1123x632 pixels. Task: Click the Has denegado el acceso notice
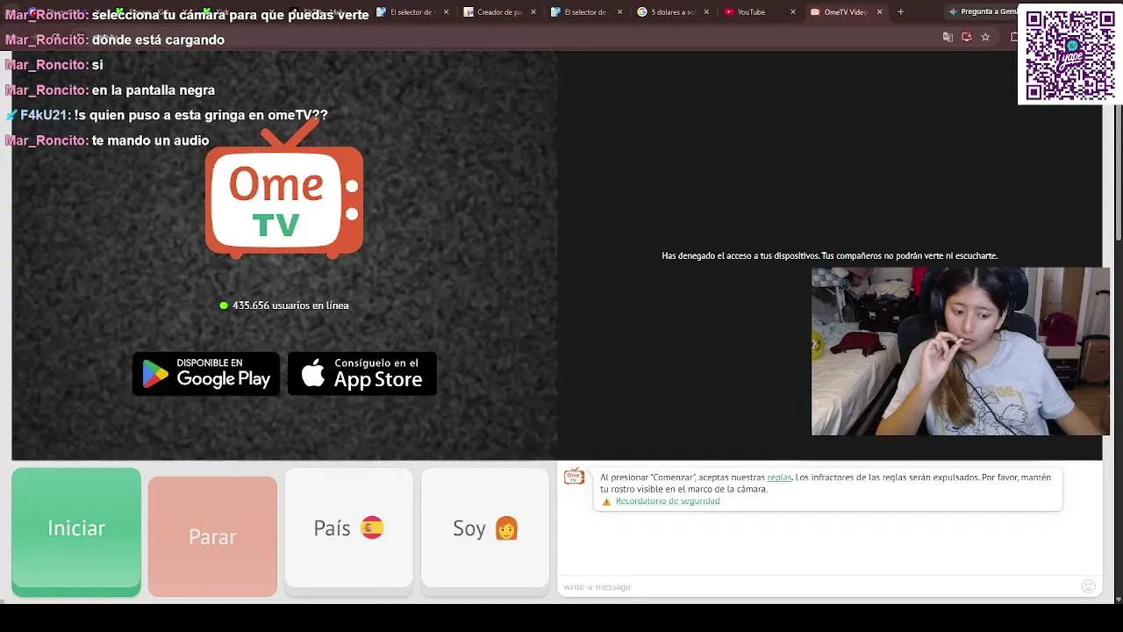(829, 256)
